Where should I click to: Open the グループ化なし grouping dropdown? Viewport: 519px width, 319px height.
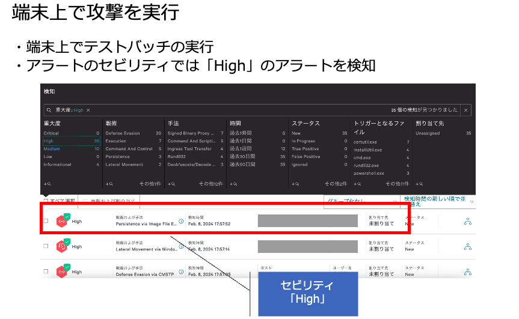(361, 201)
